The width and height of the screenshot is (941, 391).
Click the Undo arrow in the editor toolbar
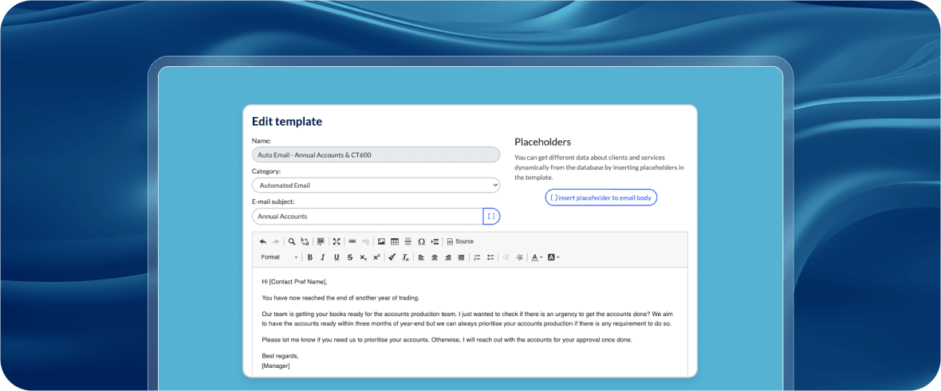tap(263, 241)
